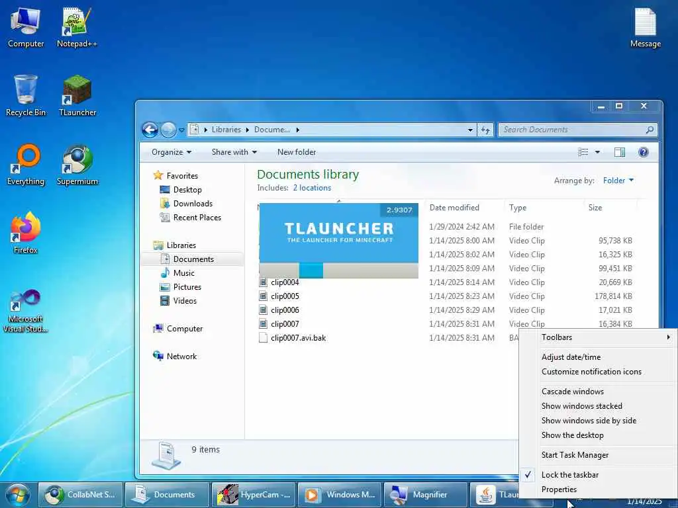Click the Search Documents input field

[577, 130]
